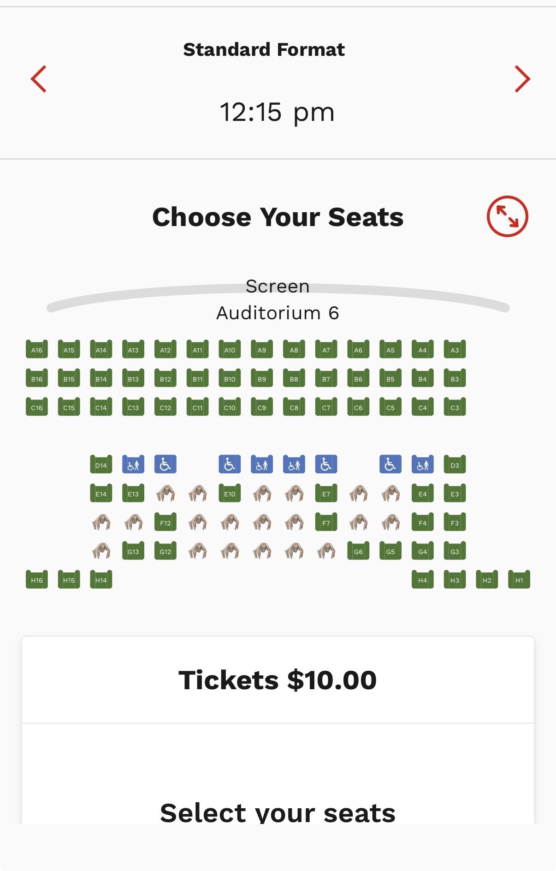Viewport: 556px width, 871px height.
Task: Expand the seat map to fullscreen
Action: [x=507, y=216]
